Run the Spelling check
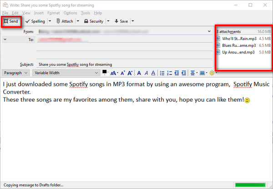This screenshot has height=189, width=273. click(x=35, y=21)
